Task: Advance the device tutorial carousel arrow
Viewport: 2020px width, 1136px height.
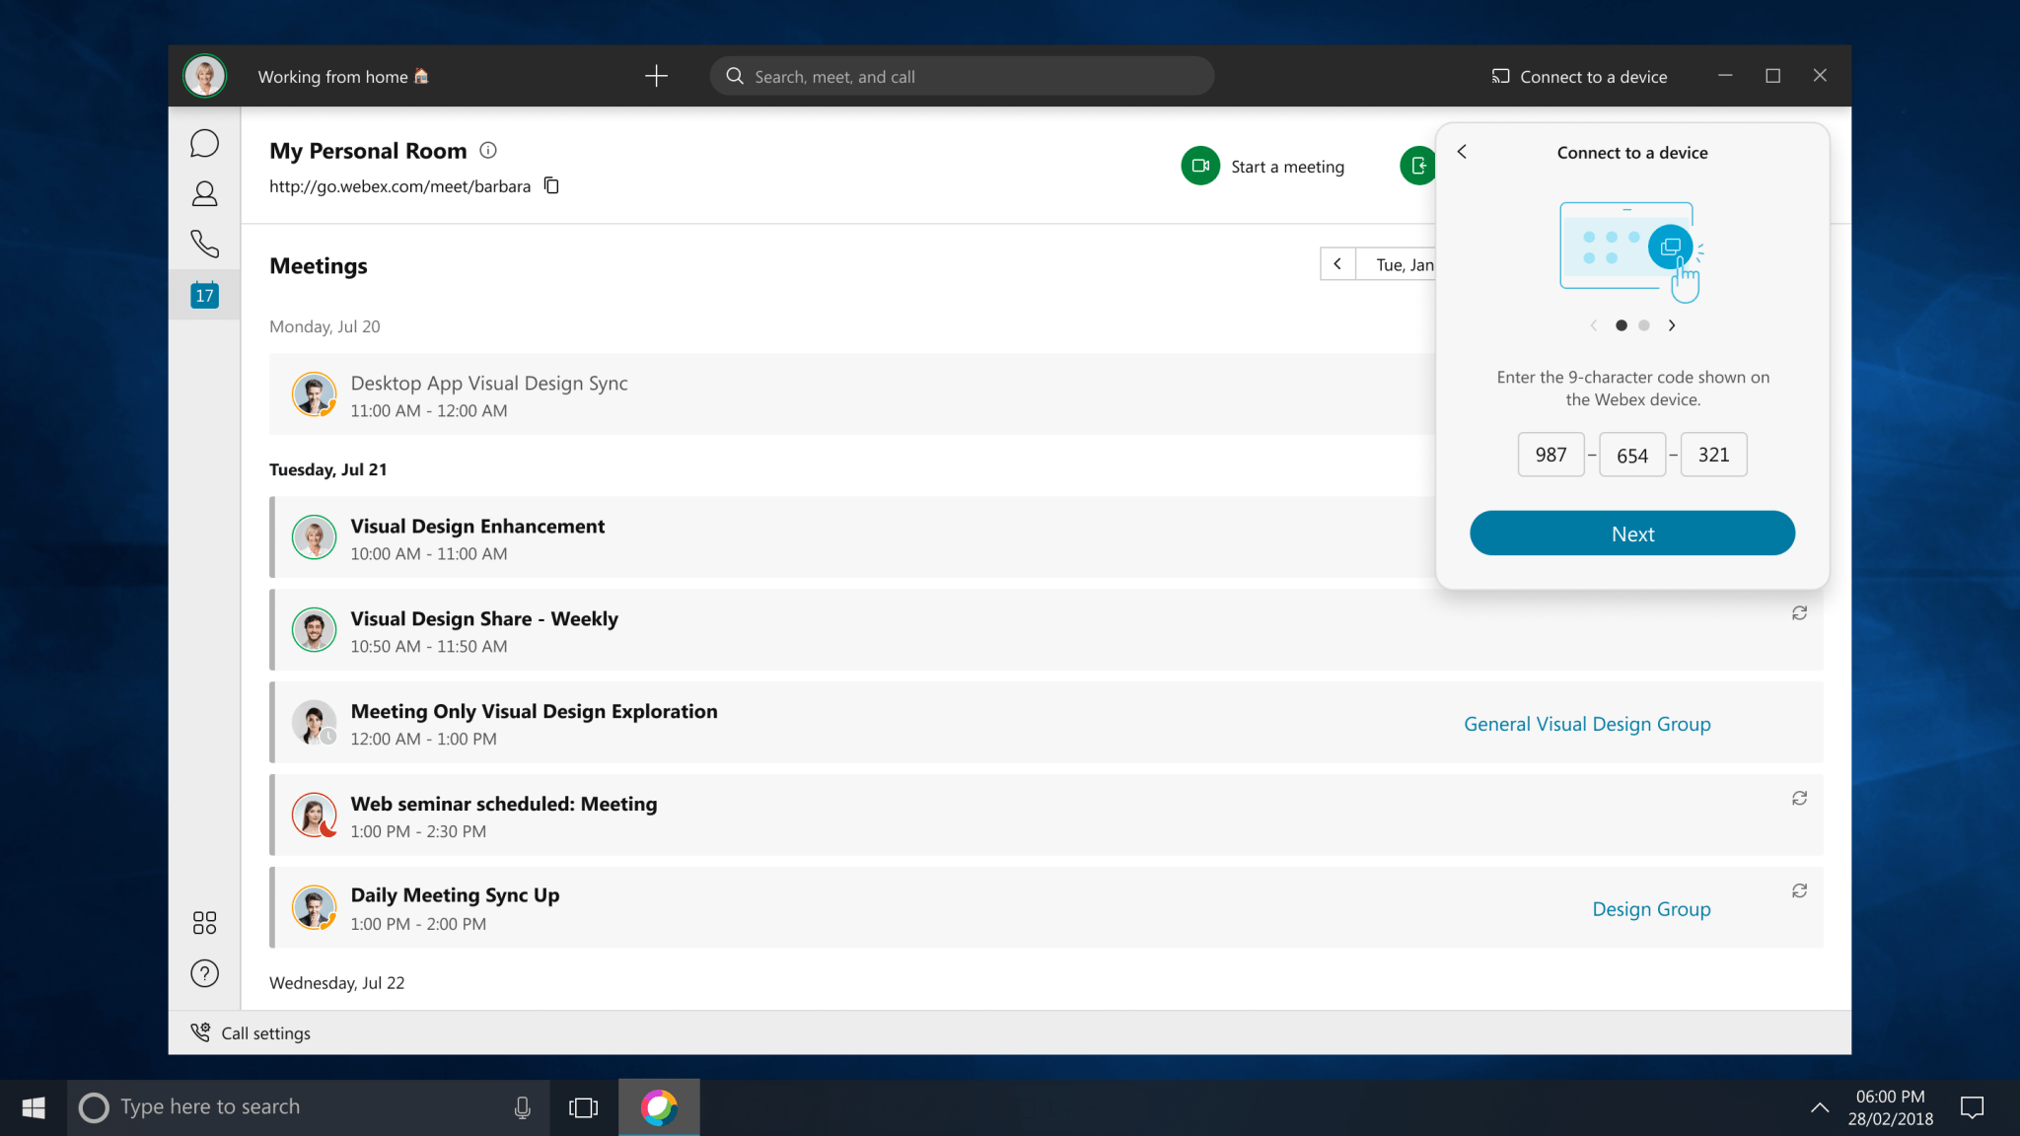Action: coord(1672,324)
